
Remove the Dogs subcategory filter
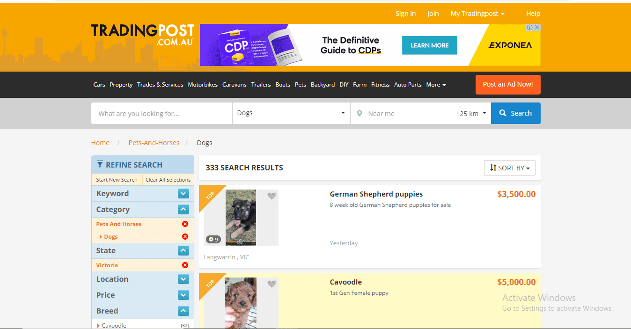pos(185,237)
